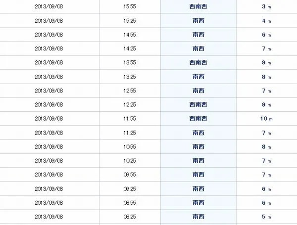Click the 南西 direction at 10:55
The image size is (297, 225).
pos(198,147)
